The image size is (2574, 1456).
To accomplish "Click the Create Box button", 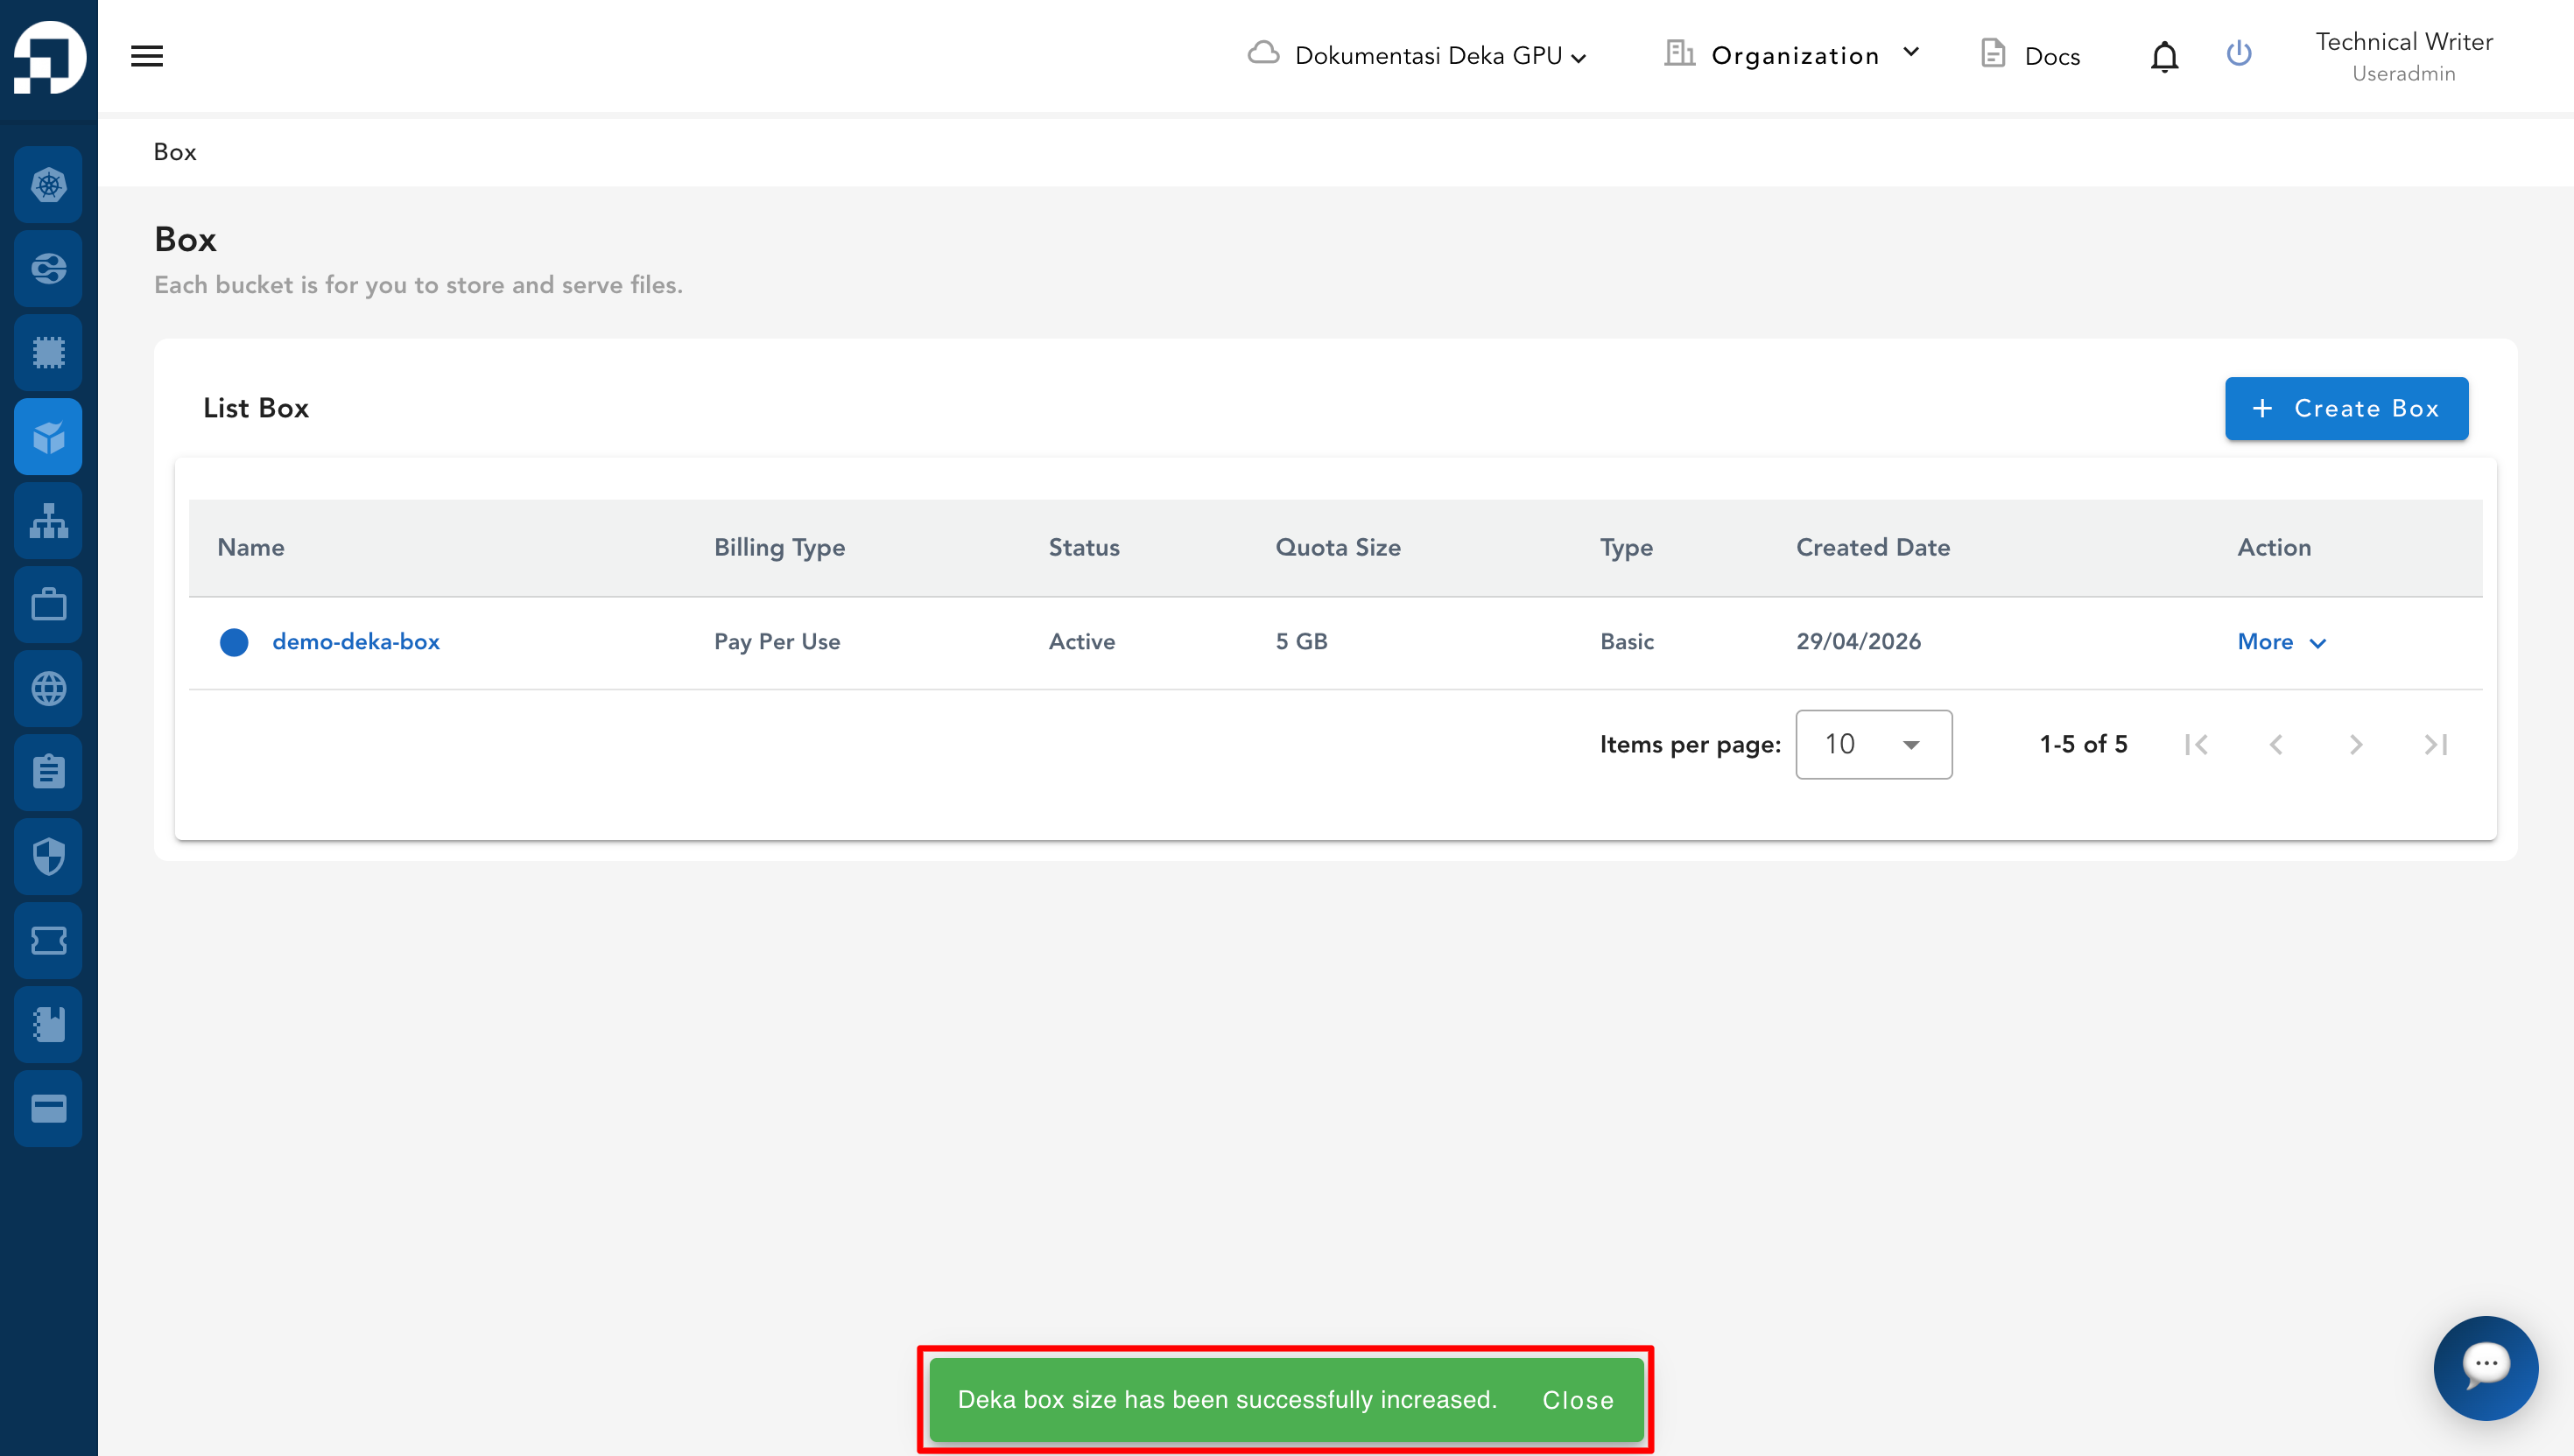I will tap(2345, 408).
